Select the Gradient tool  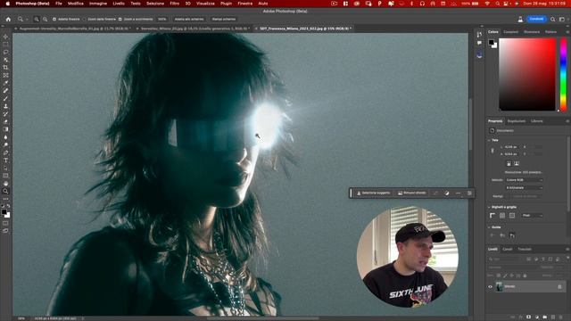pos(5,129)
